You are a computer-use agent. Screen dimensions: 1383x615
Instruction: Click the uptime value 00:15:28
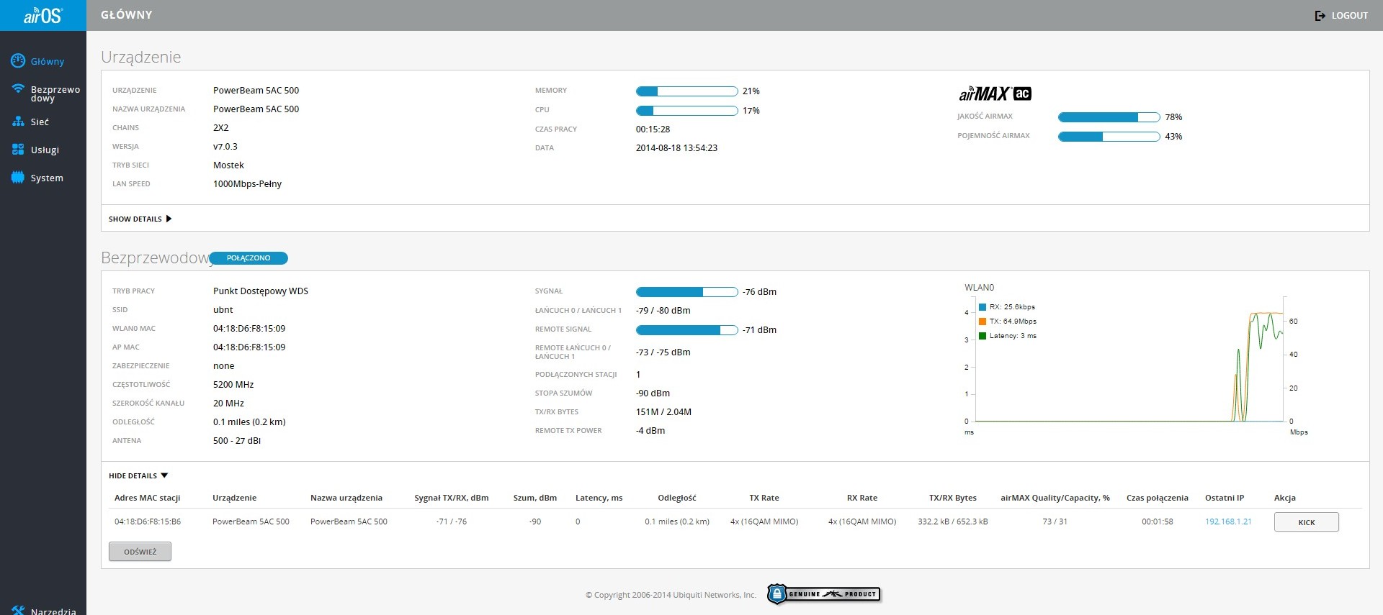coord(653,129)
